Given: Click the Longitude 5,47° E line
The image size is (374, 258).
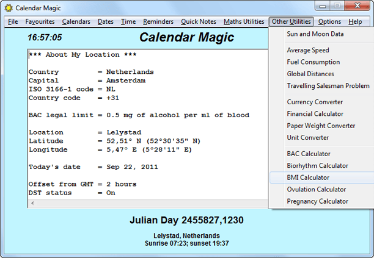Looking at the screenshot, I should 110,149.
